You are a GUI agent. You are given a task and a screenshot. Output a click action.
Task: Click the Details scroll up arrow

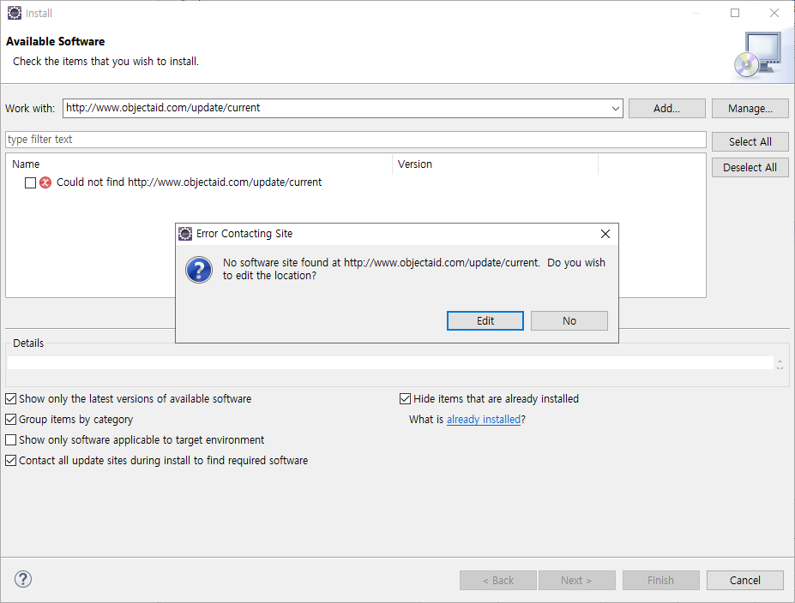[x=780, y=361]
